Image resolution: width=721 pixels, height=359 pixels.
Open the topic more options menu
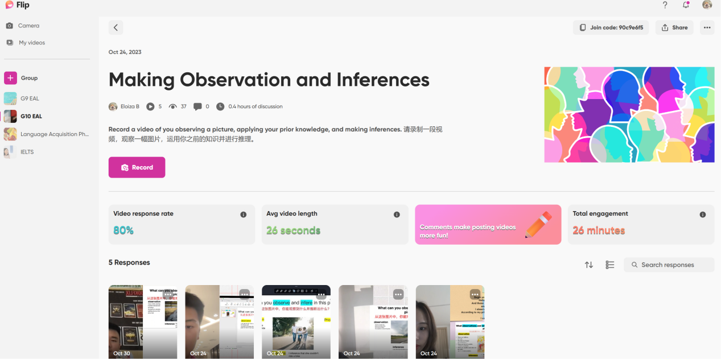[707, 27]
